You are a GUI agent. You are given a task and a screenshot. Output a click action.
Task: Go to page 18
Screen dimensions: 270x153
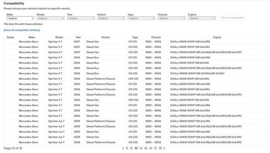[x=160, y=148]
